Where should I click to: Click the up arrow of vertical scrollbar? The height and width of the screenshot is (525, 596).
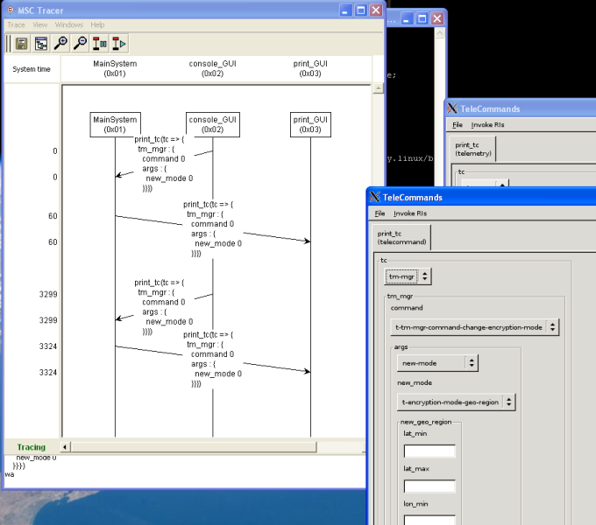pyautogui.click(x=379, y=88)
